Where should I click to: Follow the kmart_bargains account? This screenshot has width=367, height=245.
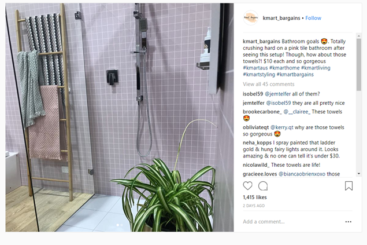(313, 18)
